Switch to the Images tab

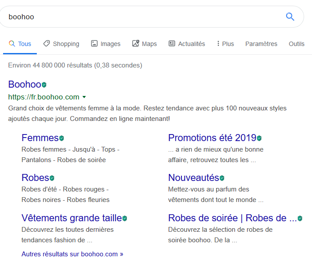pyautogui.click(x=106, y=44)
